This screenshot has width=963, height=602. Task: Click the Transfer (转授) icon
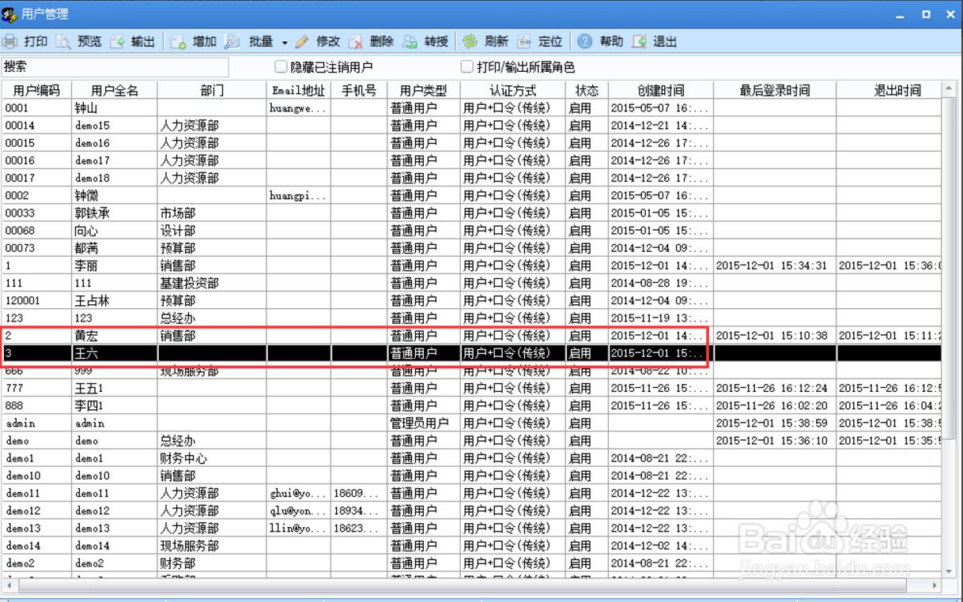(x=410, y=42)
